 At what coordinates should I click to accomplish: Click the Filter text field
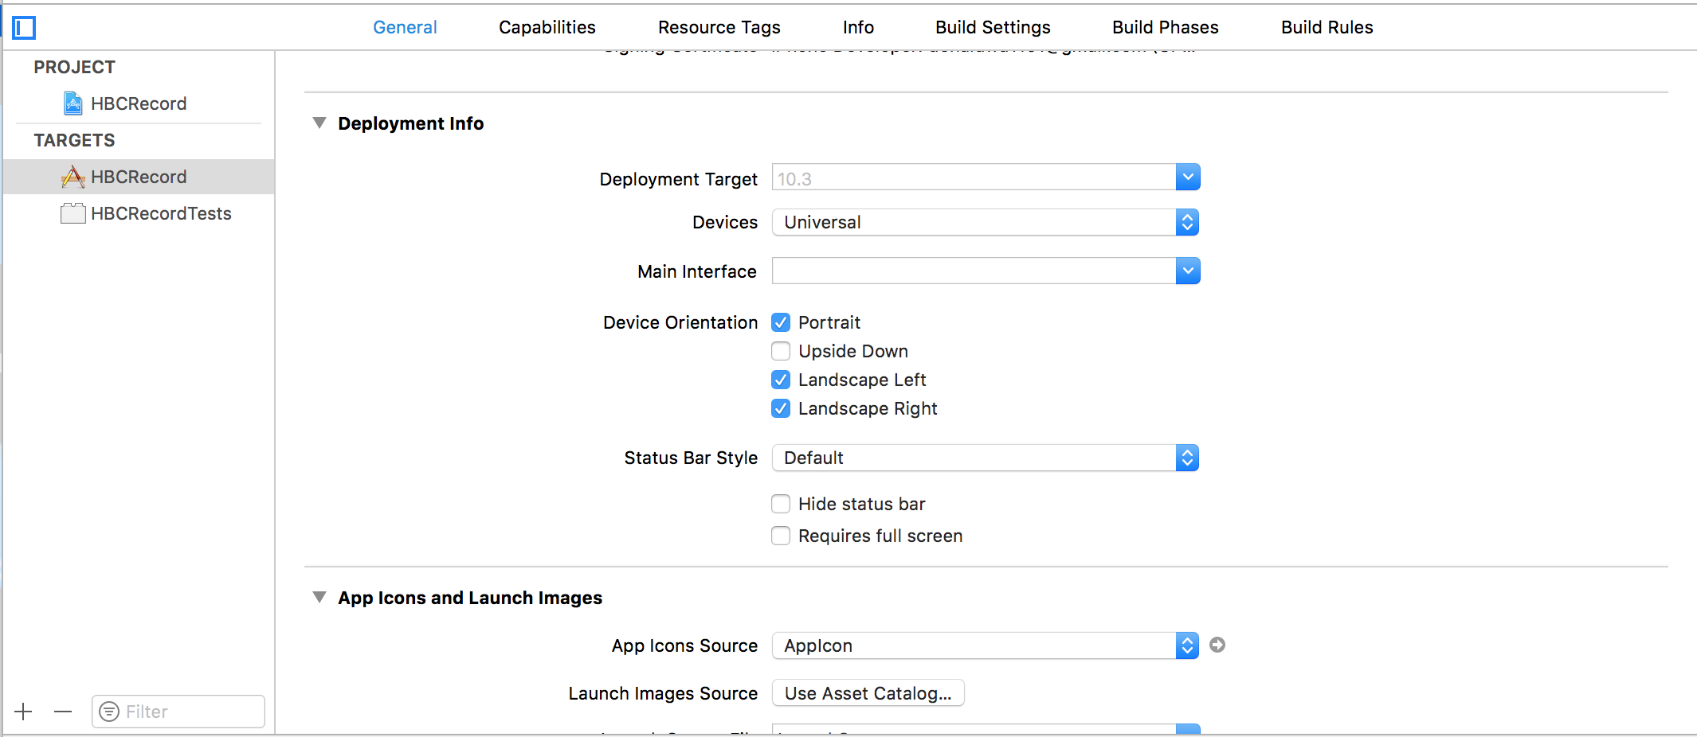191,712
